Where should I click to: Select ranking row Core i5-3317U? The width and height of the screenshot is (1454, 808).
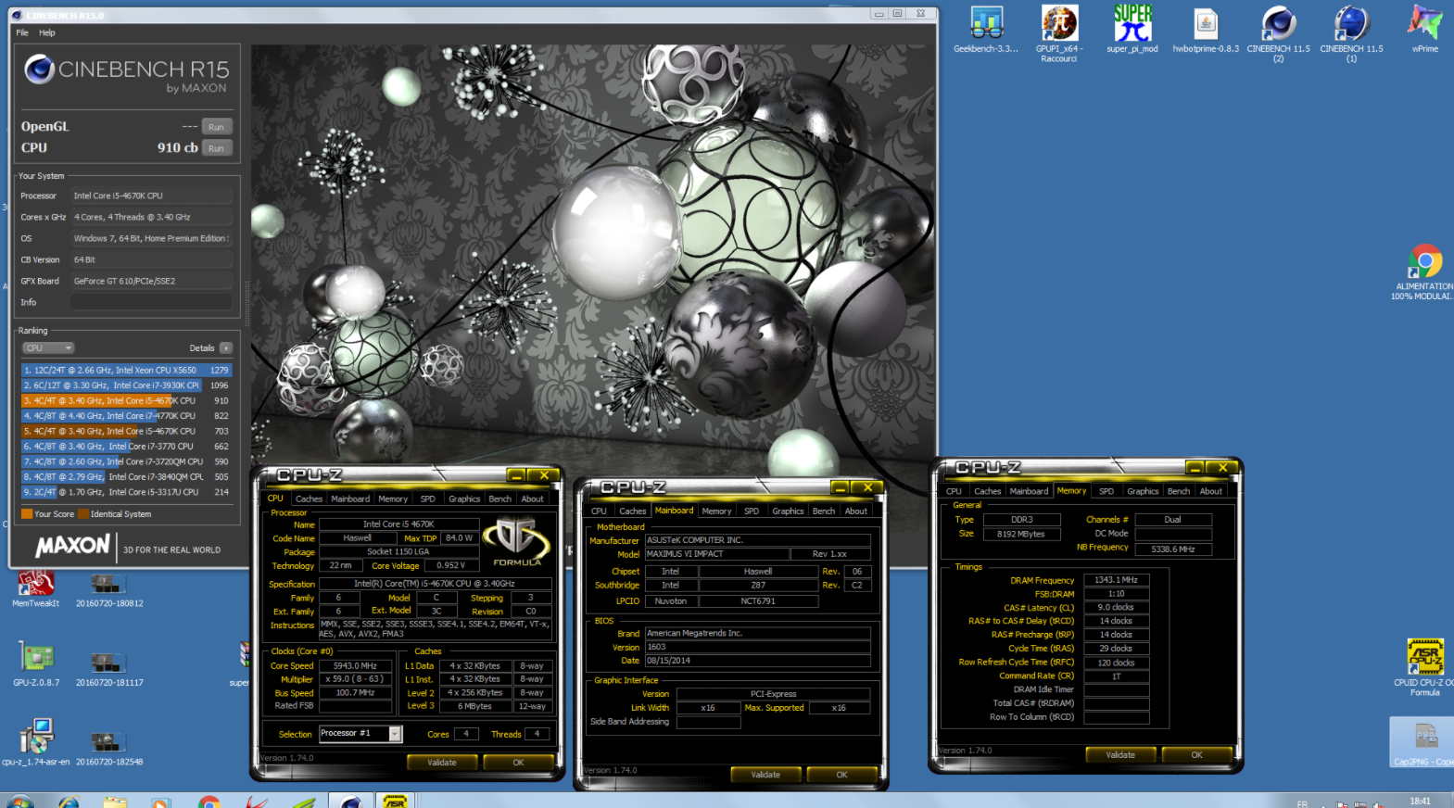click(x=126, y=492)
